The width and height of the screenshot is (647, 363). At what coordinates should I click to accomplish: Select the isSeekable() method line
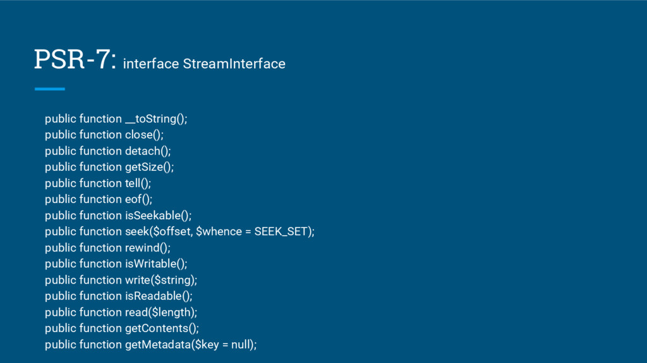tap(118, 215)
